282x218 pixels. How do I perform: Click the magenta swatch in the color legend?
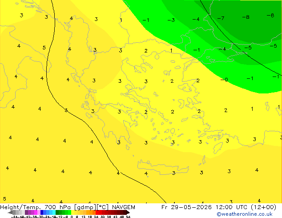tap(36, 212)
